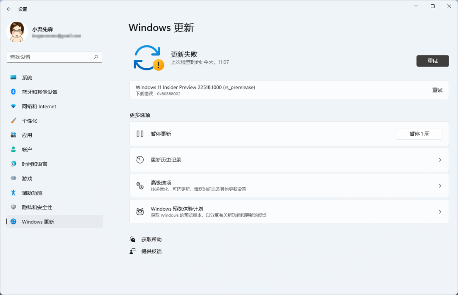Click the 暂停 1 周 button
Screen dimensions: 458x295
tap(419, 134)
